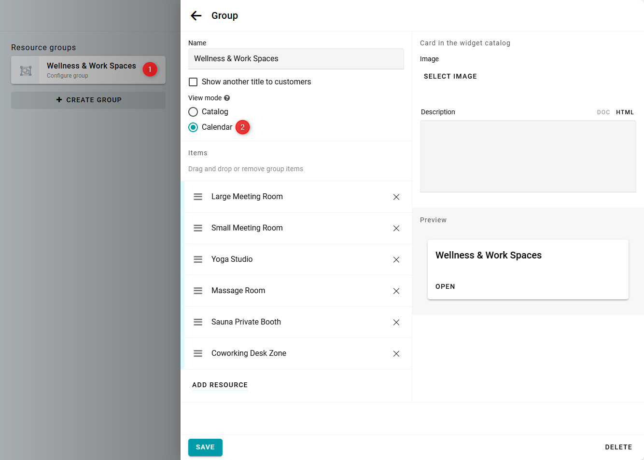Click the Create Group button
The width and height of the screenshot is (644, 460).
coord(88,100)
